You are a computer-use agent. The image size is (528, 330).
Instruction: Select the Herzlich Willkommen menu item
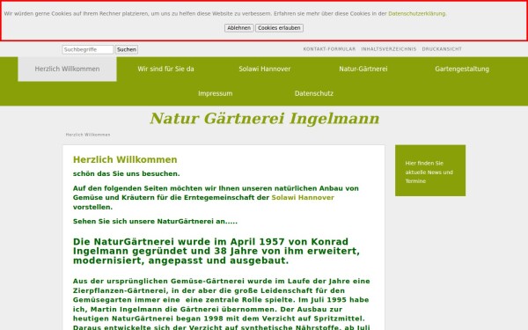tap(68, 69)
